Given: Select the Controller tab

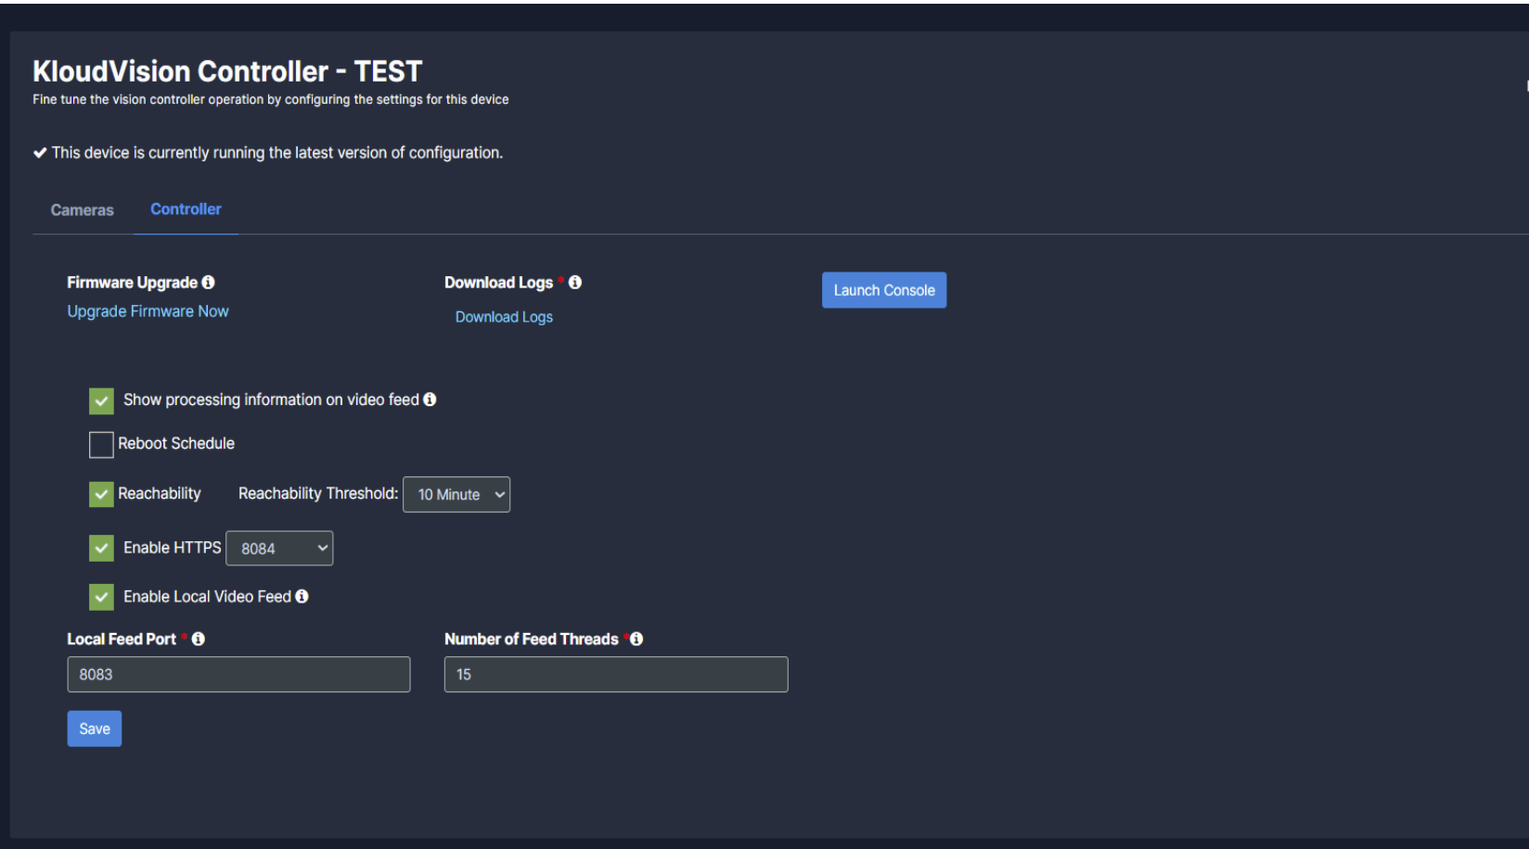Looking at the screenshot, I should coord(186,209).
